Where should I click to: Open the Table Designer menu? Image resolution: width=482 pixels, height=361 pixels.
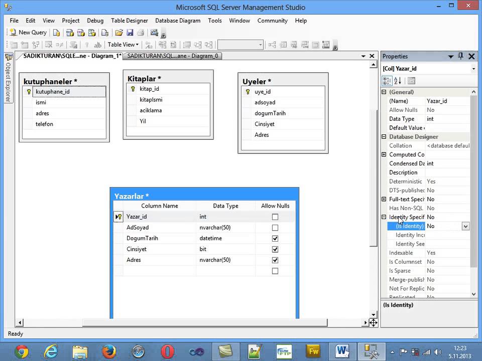(x=130, y=21)
